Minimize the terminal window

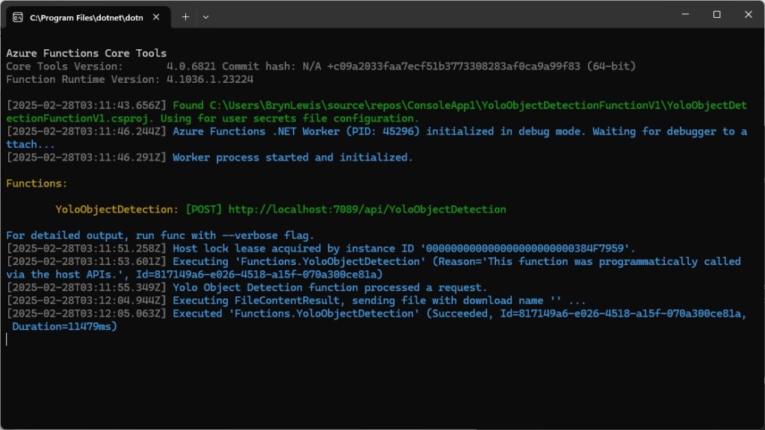[684, 15]
